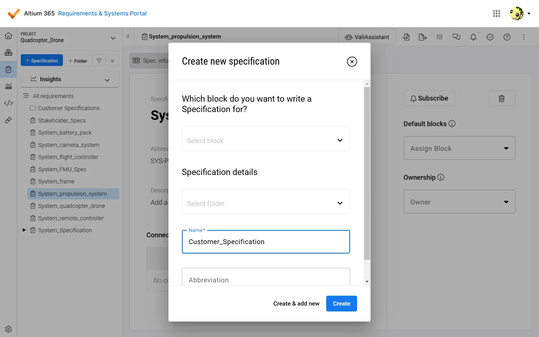
Task: Select System_flight_controller in the tree
Action: (x=68, y=157)
